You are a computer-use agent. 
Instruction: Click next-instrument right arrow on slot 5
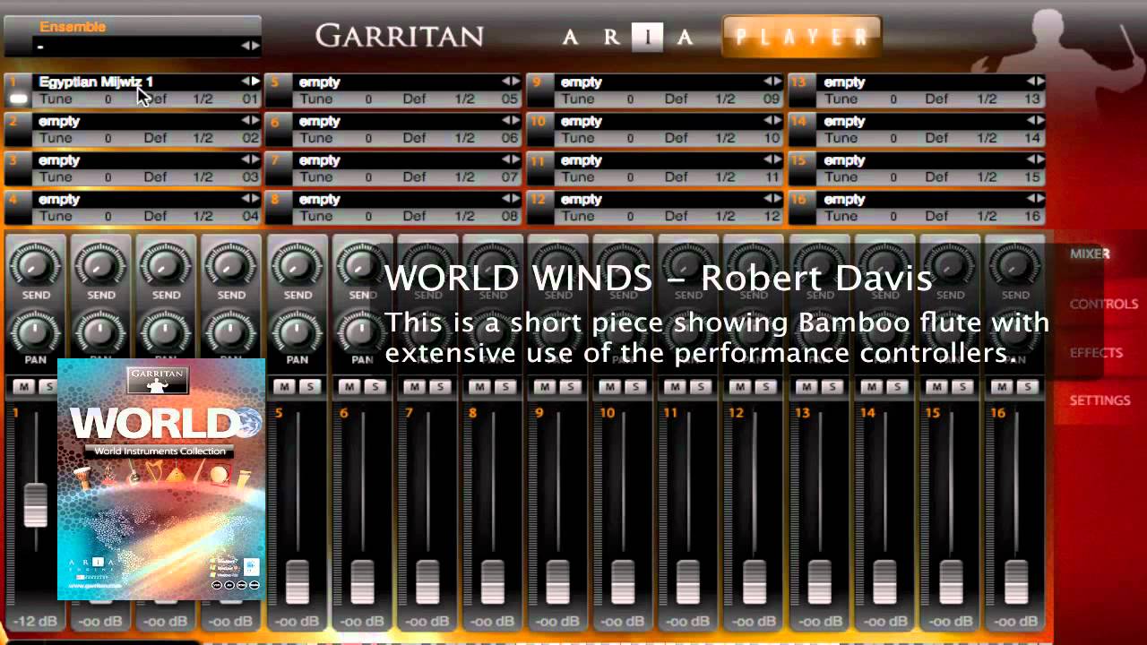(x=515, y=82)
